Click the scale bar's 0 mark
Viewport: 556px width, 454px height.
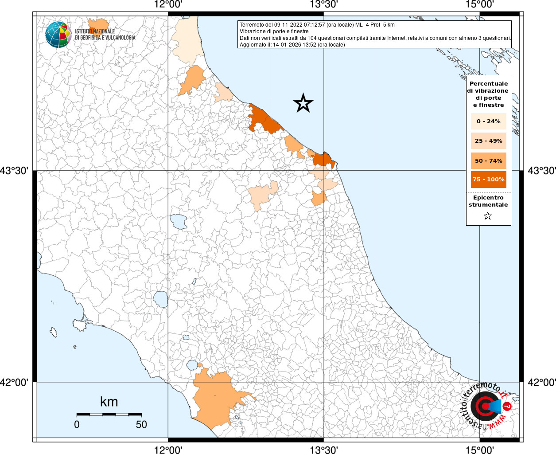[x=77, y=424]
